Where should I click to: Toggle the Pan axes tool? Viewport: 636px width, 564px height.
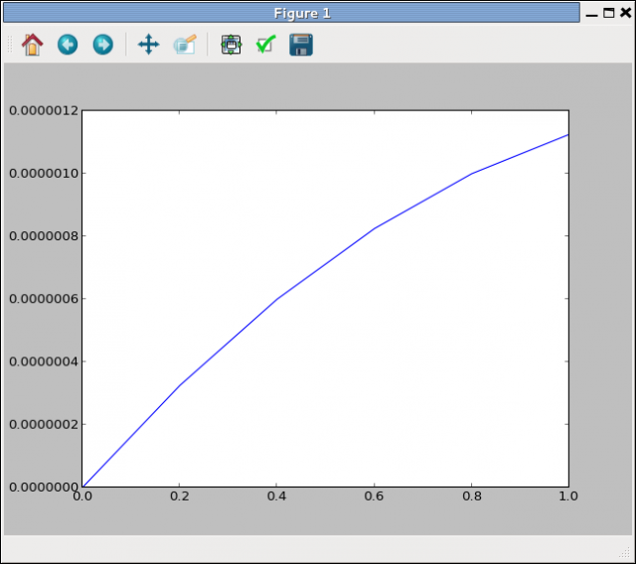pyautogui.click(x=148, y=45)
